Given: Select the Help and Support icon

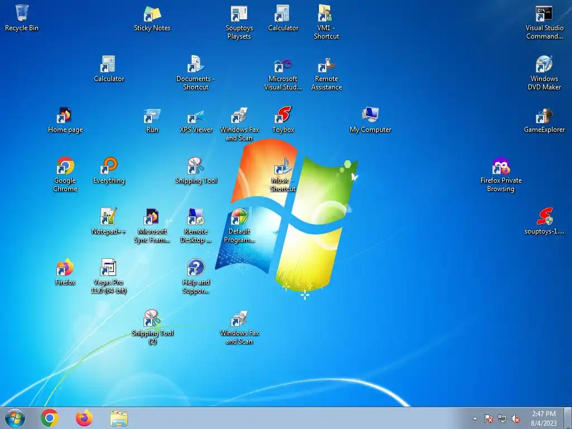Looking at the screenshot, I should [x=196, y=276].
